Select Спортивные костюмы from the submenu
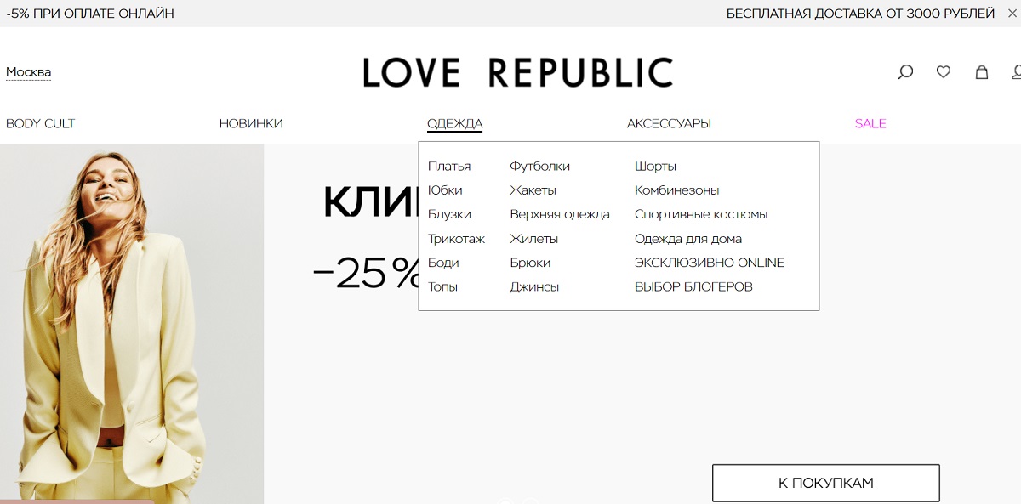The height and width of the screenshot is (504, 1021). (701, 214)
